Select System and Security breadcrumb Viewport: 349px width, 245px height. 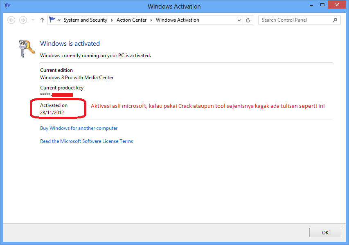click(86, 20)
